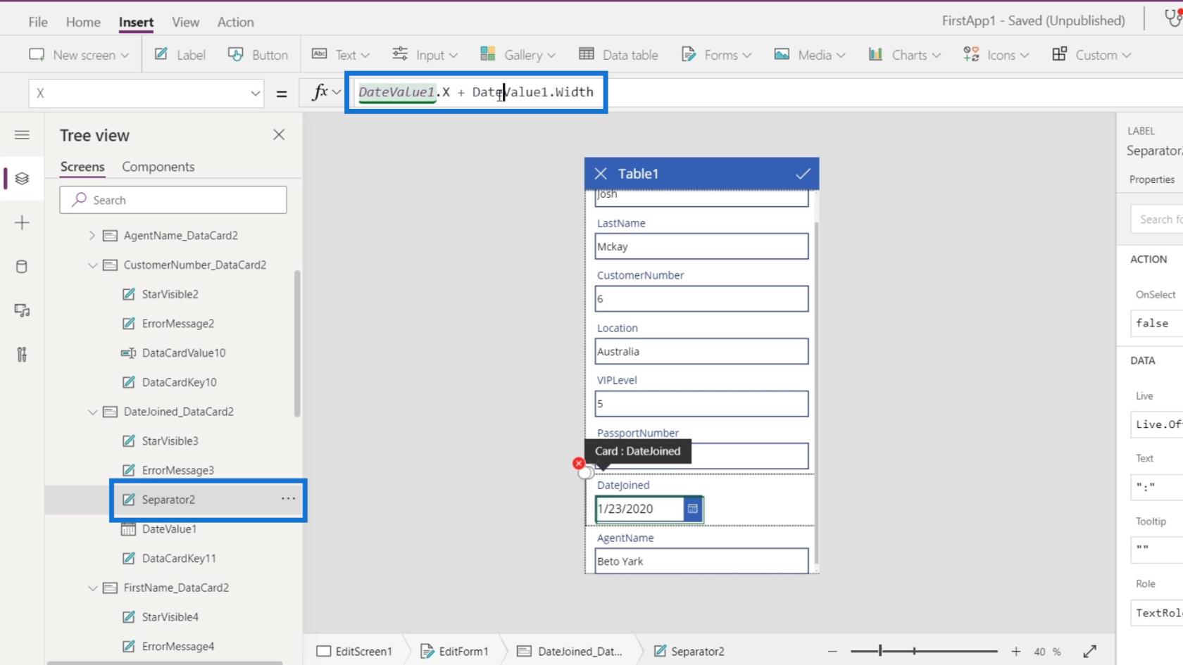
Task: Open the File menu
Action: pos(38,22)
